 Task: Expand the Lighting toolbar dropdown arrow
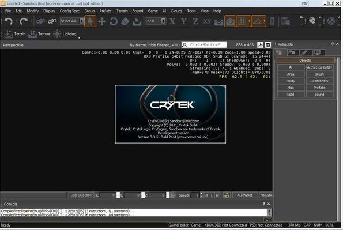click(x=79, y=38)
